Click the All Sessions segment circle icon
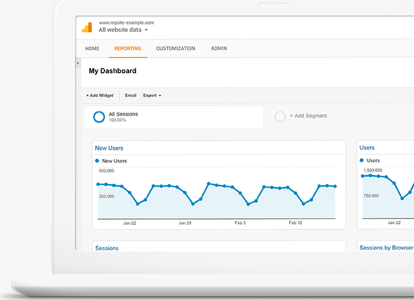 click(x=99, y=117)
